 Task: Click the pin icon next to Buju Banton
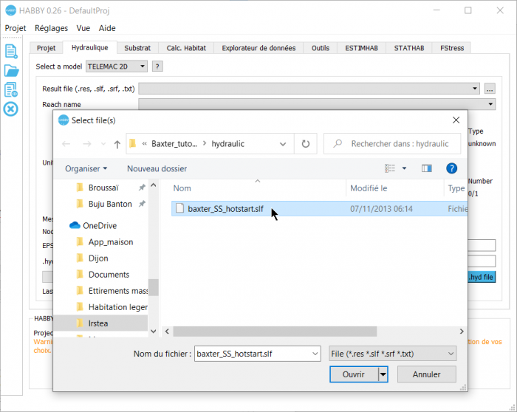(x=142, y=204)
